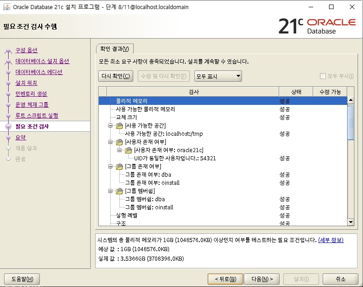Select the 그룹 존재 여부: oinstall row

[223, 183]
